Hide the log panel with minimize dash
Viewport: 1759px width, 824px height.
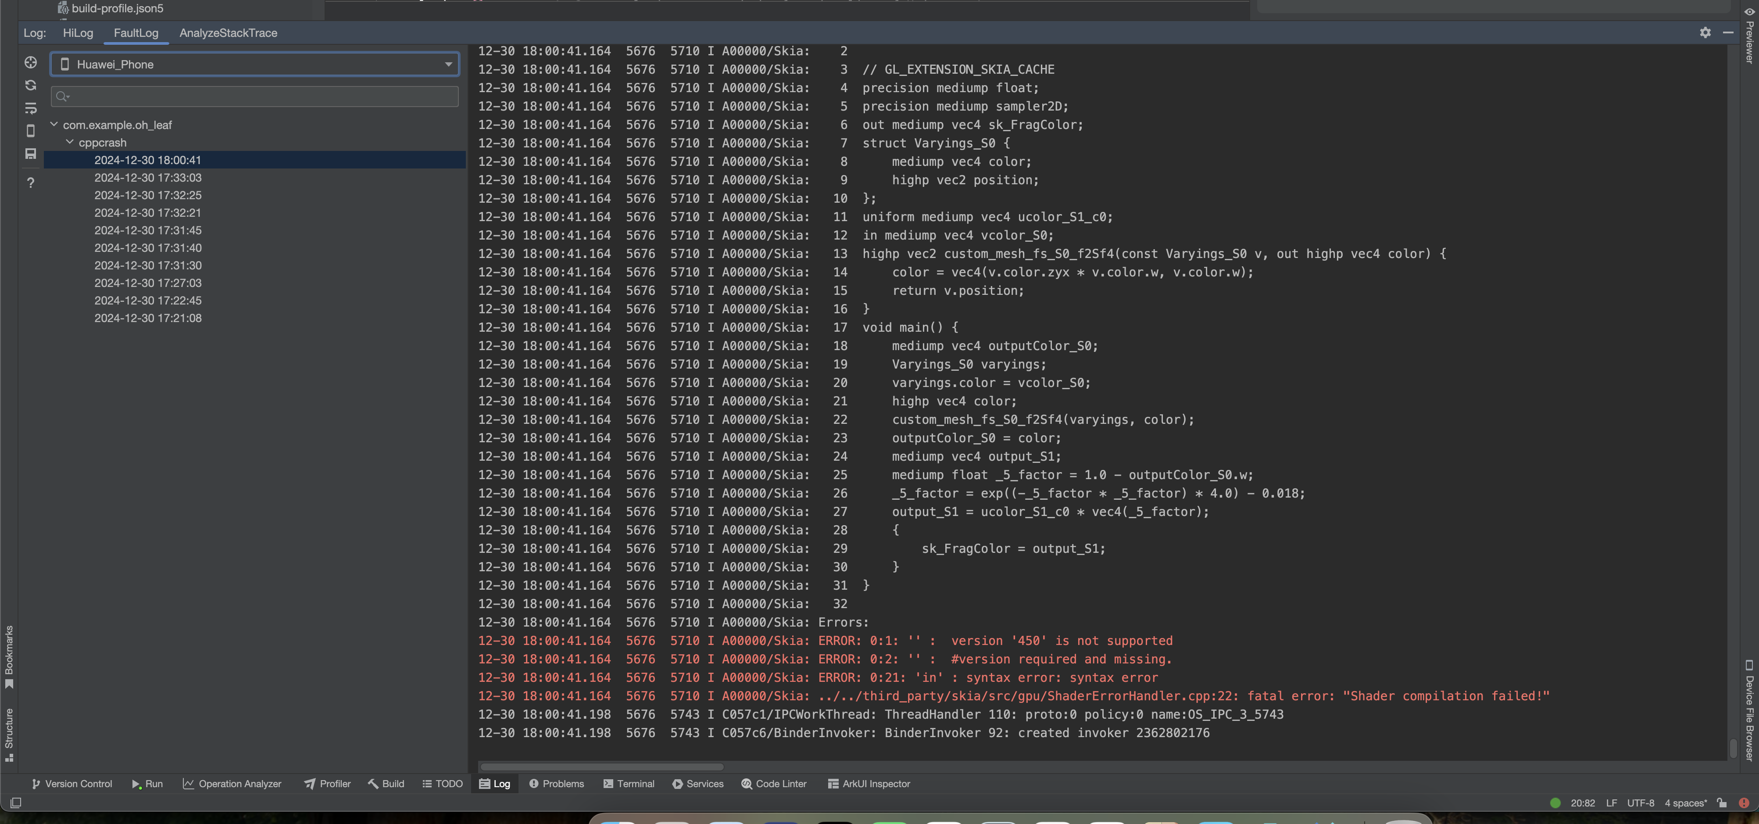(x=1727, y=33)
